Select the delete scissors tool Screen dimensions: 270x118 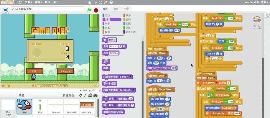95,2
